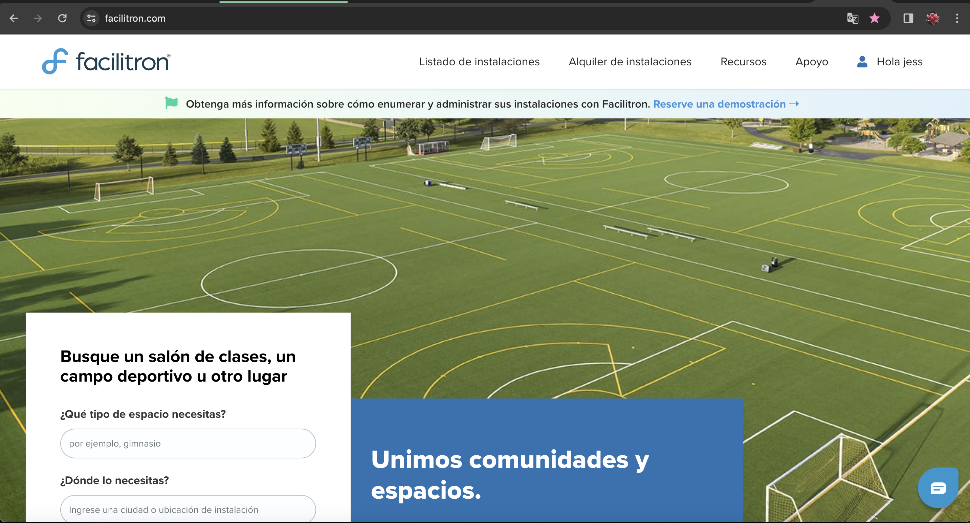
Task: Click the space type input field
Action: [188, 443]
